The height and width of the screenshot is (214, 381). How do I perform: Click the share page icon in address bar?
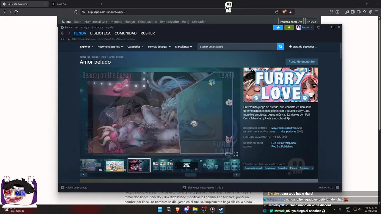[x=277, y=12]
